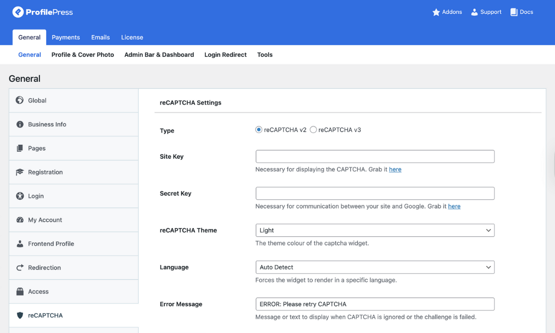The image size is (555, 333).
Task: Click the Business Info icon
Action: point(20,124)
